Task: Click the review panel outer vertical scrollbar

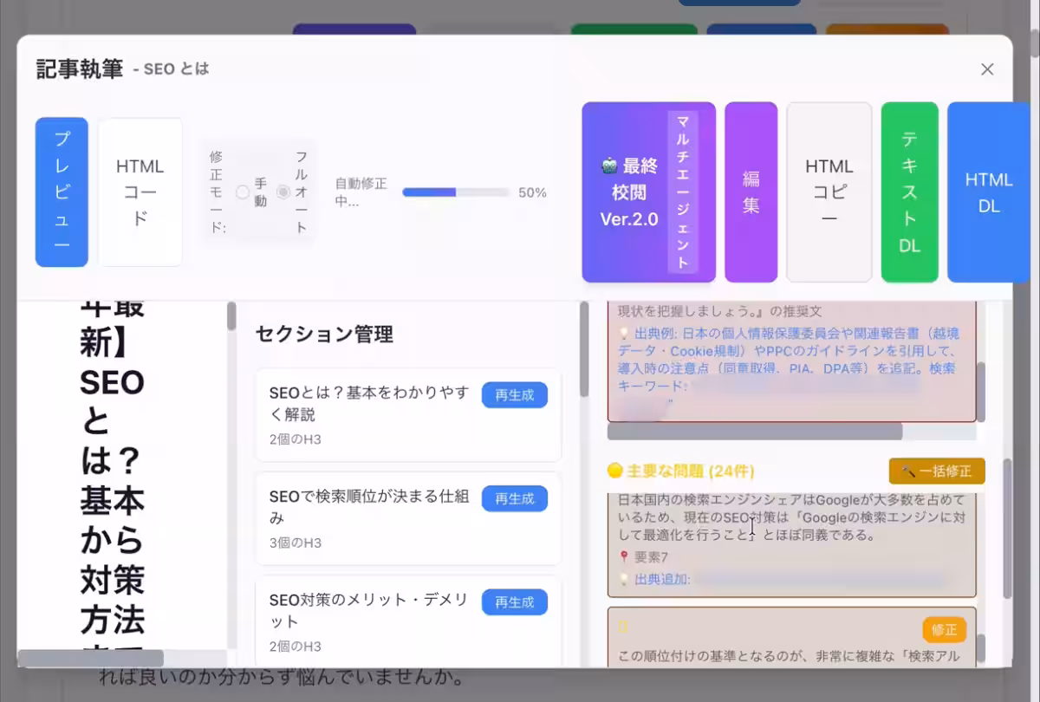Action: pos(1007,529)
